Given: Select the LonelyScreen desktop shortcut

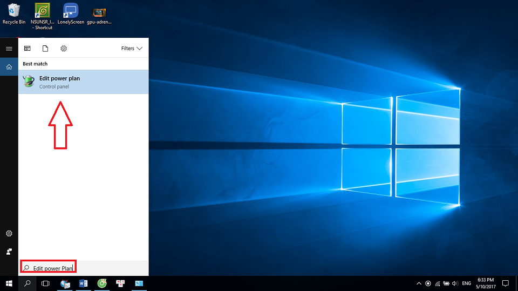Looking at the screenshot, I should [x=71, y=14].
